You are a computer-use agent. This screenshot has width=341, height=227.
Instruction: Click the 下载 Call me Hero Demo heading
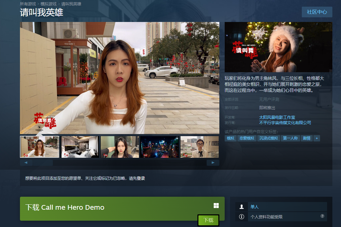pos(65,207)
